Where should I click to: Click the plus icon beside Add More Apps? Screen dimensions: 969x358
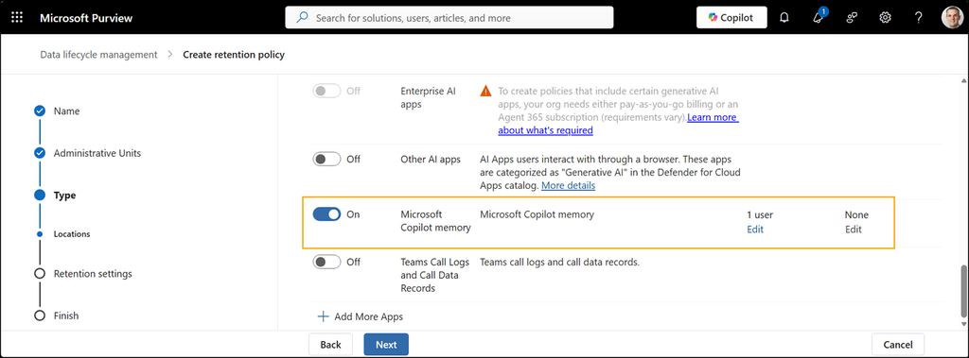pyautogui.click(x=323, y=316)
